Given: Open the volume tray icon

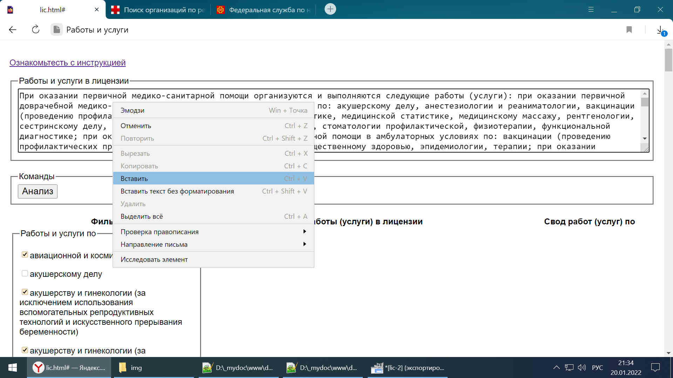Looking at the screenshot, I should (582, 367).
